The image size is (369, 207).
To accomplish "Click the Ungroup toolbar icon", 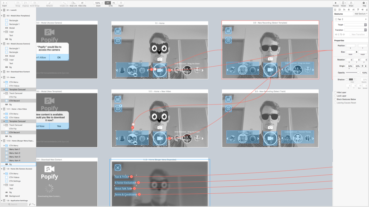I will click(x=25, y=3).
